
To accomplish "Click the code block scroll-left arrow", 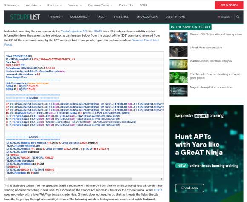I will 6,179.
